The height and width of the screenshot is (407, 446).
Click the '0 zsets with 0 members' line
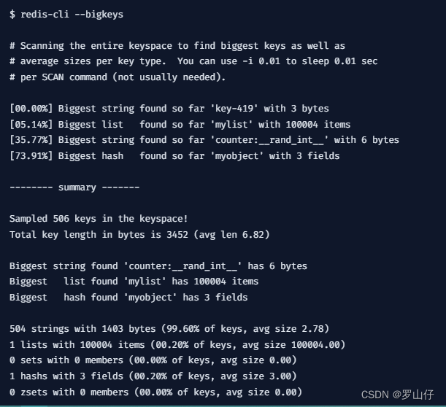coord(156,392)
